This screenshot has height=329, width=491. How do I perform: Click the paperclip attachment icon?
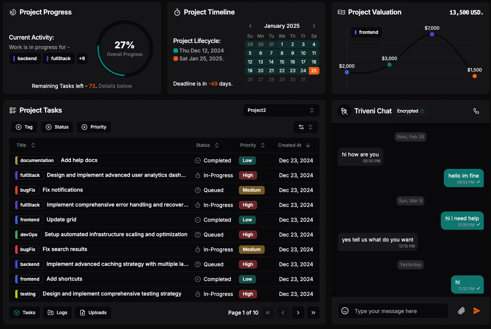(461, 311)
